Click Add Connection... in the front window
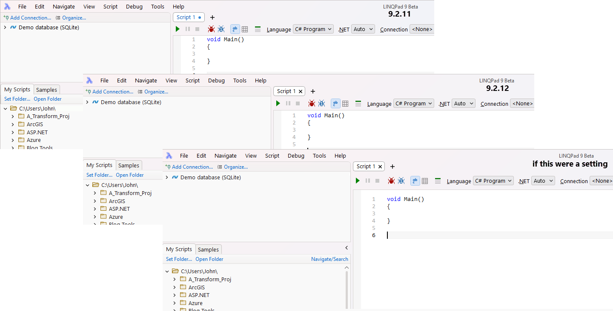The image size is (613, 311). (189, 167)
